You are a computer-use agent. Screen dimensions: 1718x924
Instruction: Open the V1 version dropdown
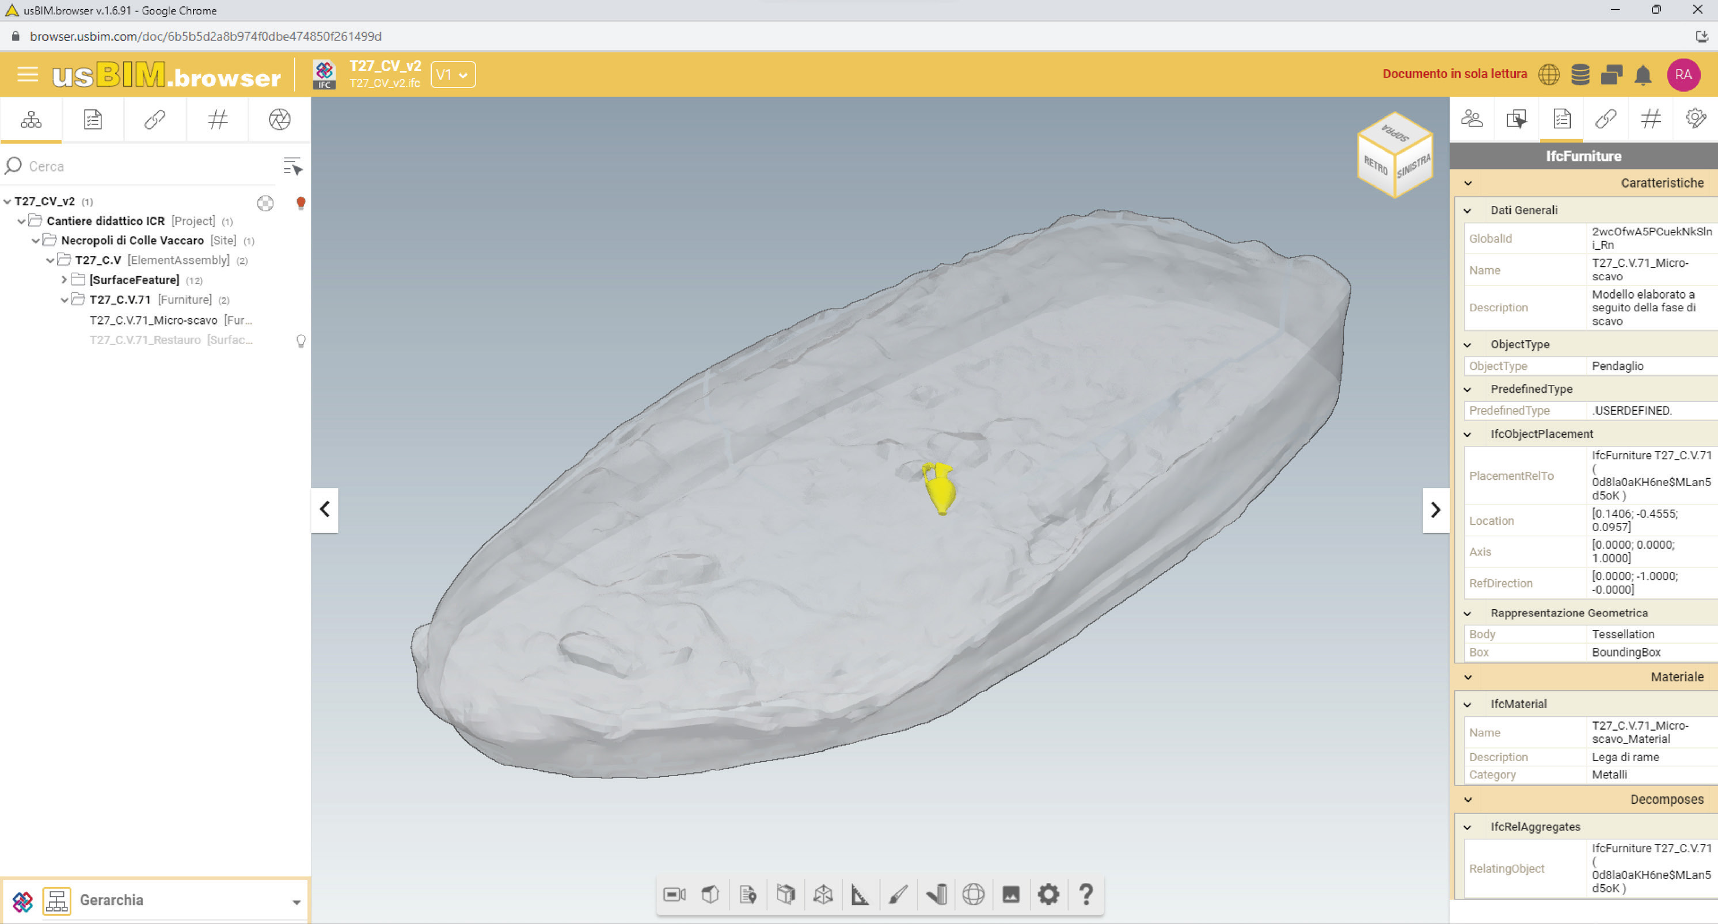coord(453,75)
